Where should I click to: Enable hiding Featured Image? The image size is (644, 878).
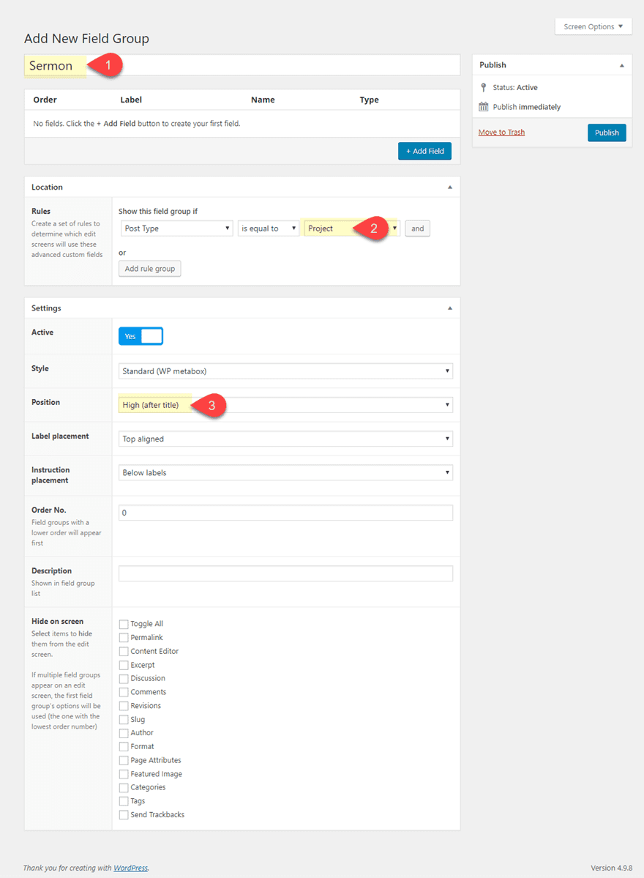coord(124,774)
